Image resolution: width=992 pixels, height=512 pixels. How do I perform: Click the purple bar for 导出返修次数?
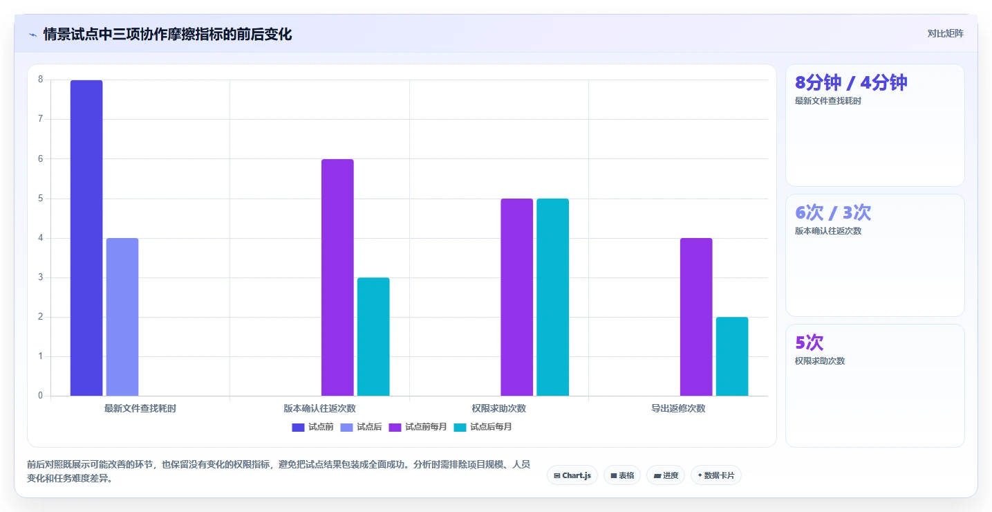coord(696,317)
